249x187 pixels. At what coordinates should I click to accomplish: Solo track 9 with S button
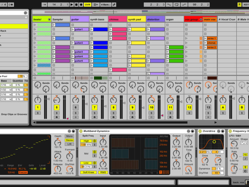(x=132, y=113)
